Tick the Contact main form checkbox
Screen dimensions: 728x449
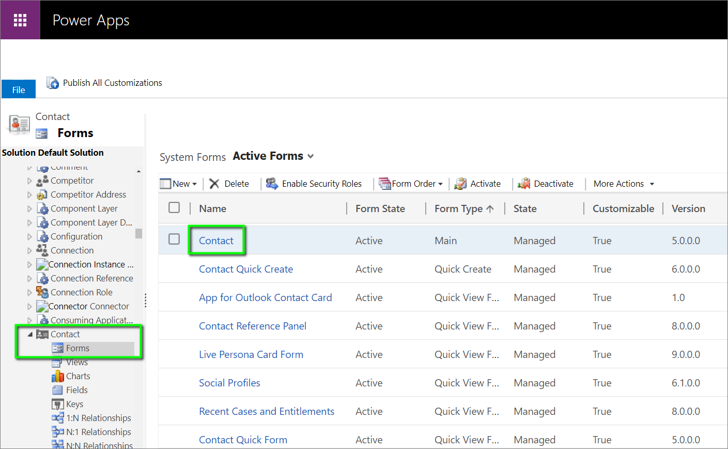click(x=174, y=239)
